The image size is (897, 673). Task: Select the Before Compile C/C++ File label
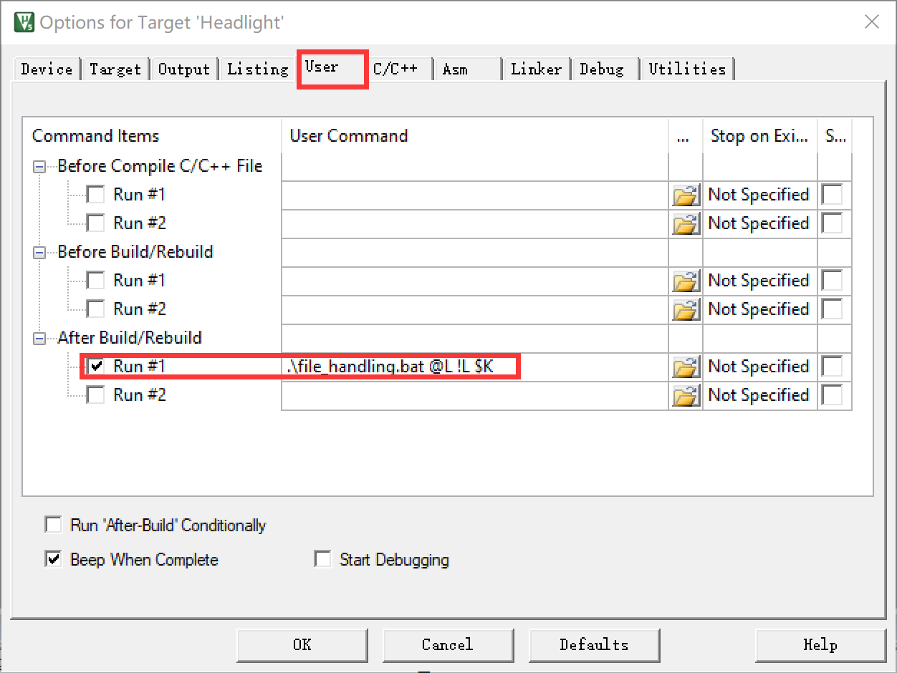point(160,166)
